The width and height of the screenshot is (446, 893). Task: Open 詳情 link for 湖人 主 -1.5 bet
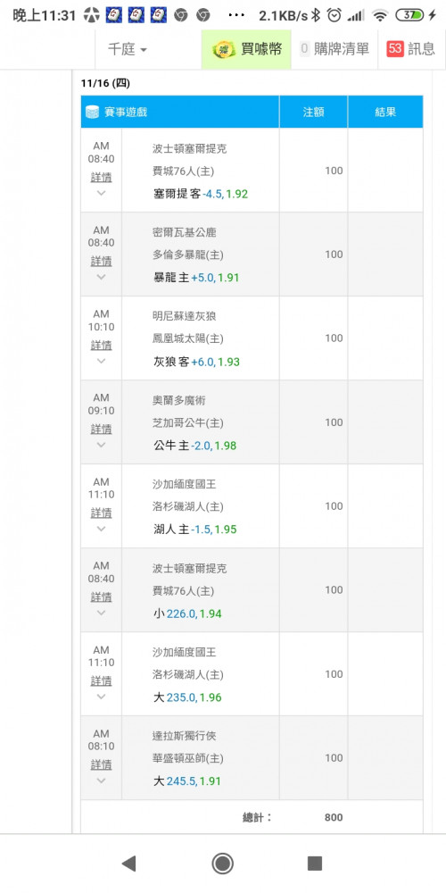click(102, 513)
